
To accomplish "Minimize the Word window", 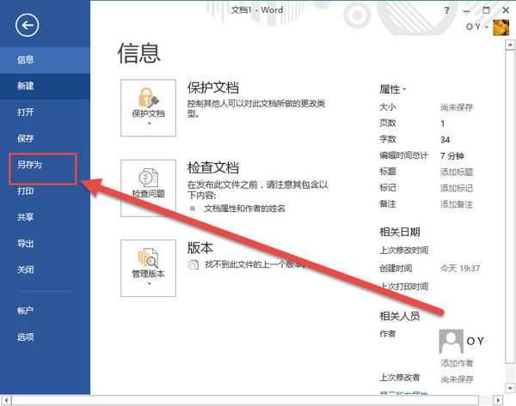I will coord(466,11).
